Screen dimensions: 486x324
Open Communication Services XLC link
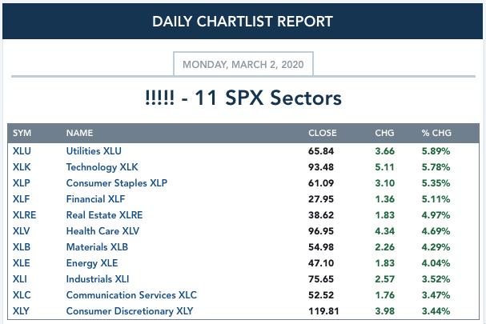point(131,295)
